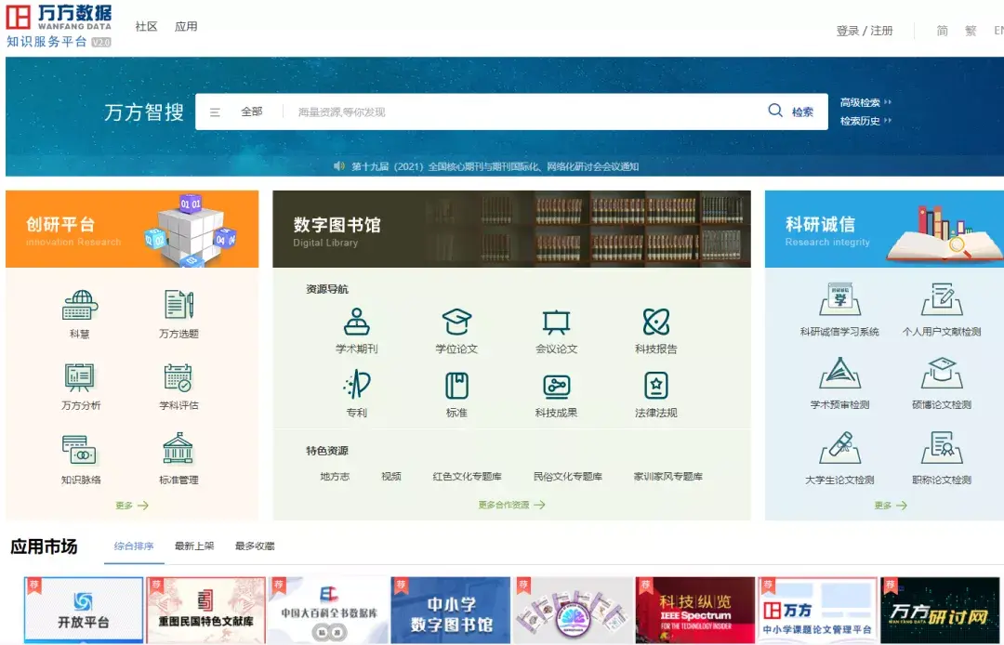The image size is (1004, 645).
Task: Open the 创研平台 orange banner
Action: (132, 229)
